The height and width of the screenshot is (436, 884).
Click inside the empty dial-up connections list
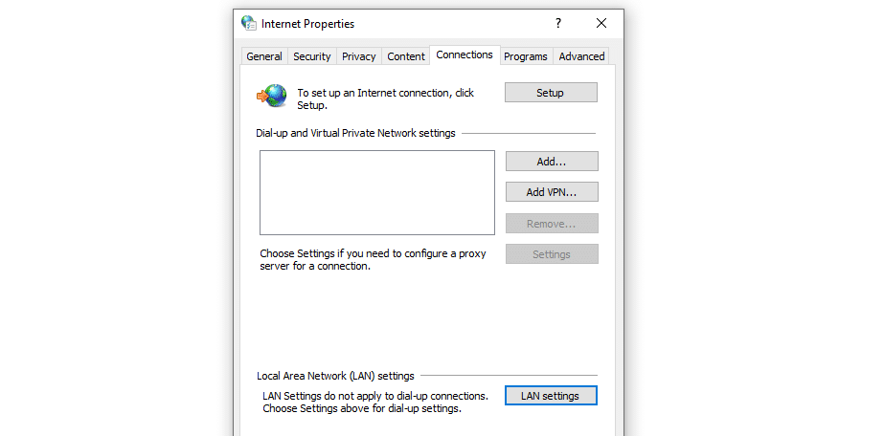click(x=376, y=192)
